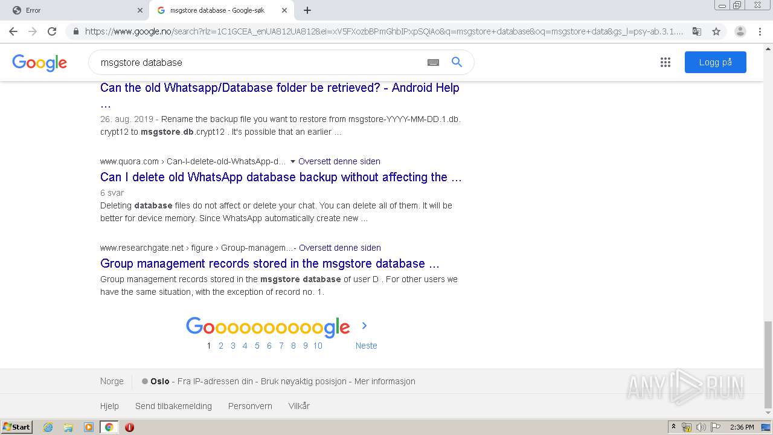Click the padlock site info icon
Screen dimensions: 773x435
(76, 31)
